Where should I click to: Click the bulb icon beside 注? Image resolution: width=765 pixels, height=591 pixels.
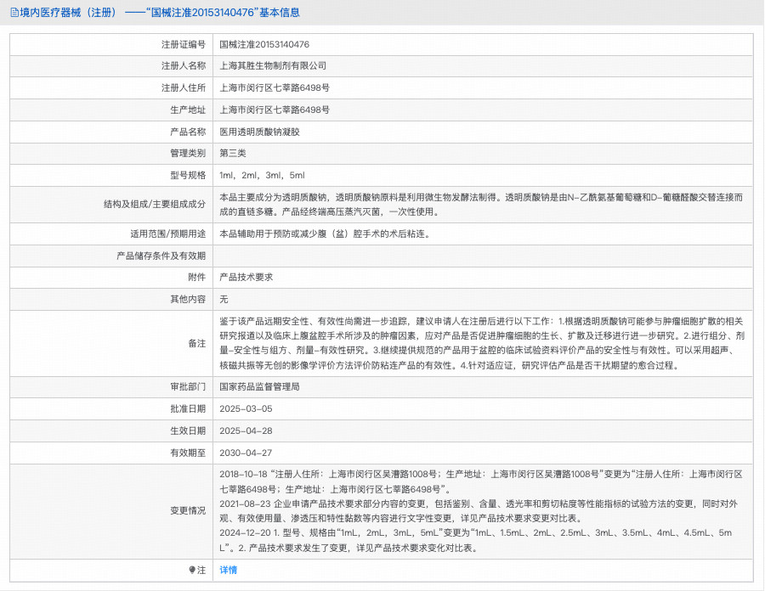pyautogui.click(x=192, y=571)
